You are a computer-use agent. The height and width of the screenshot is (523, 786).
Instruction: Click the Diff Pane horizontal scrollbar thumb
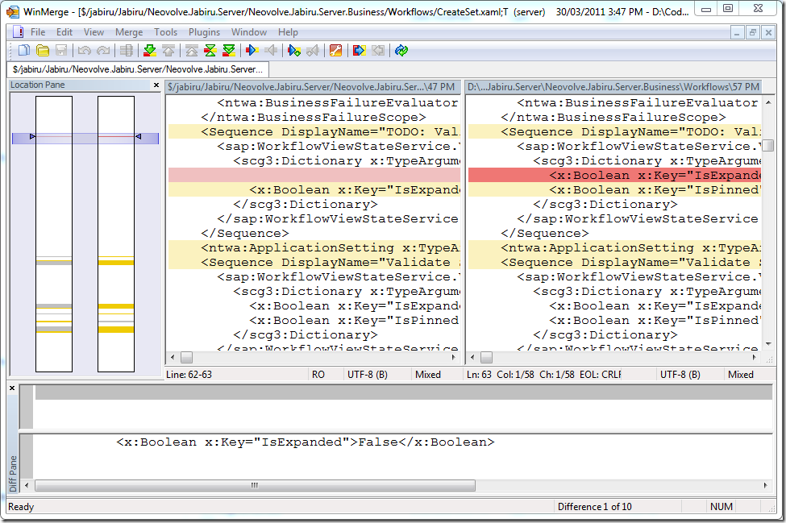coord(256,485)
